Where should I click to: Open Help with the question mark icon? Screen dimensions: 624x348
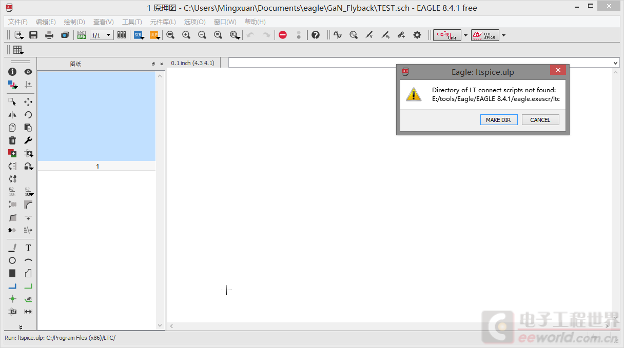click(x=316, y=35)
